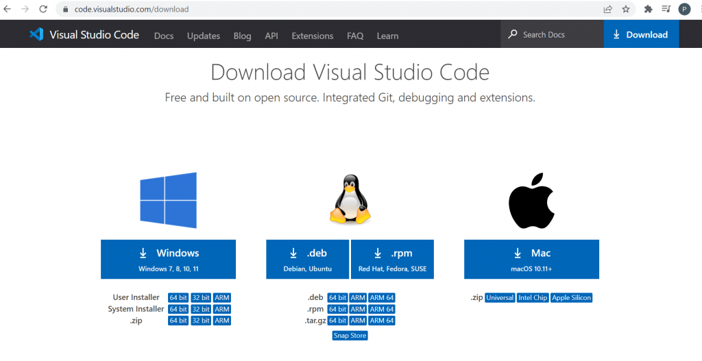This screenshot has height=361, width=702.
Task: Select System Installer ARM
Action: 222,309
